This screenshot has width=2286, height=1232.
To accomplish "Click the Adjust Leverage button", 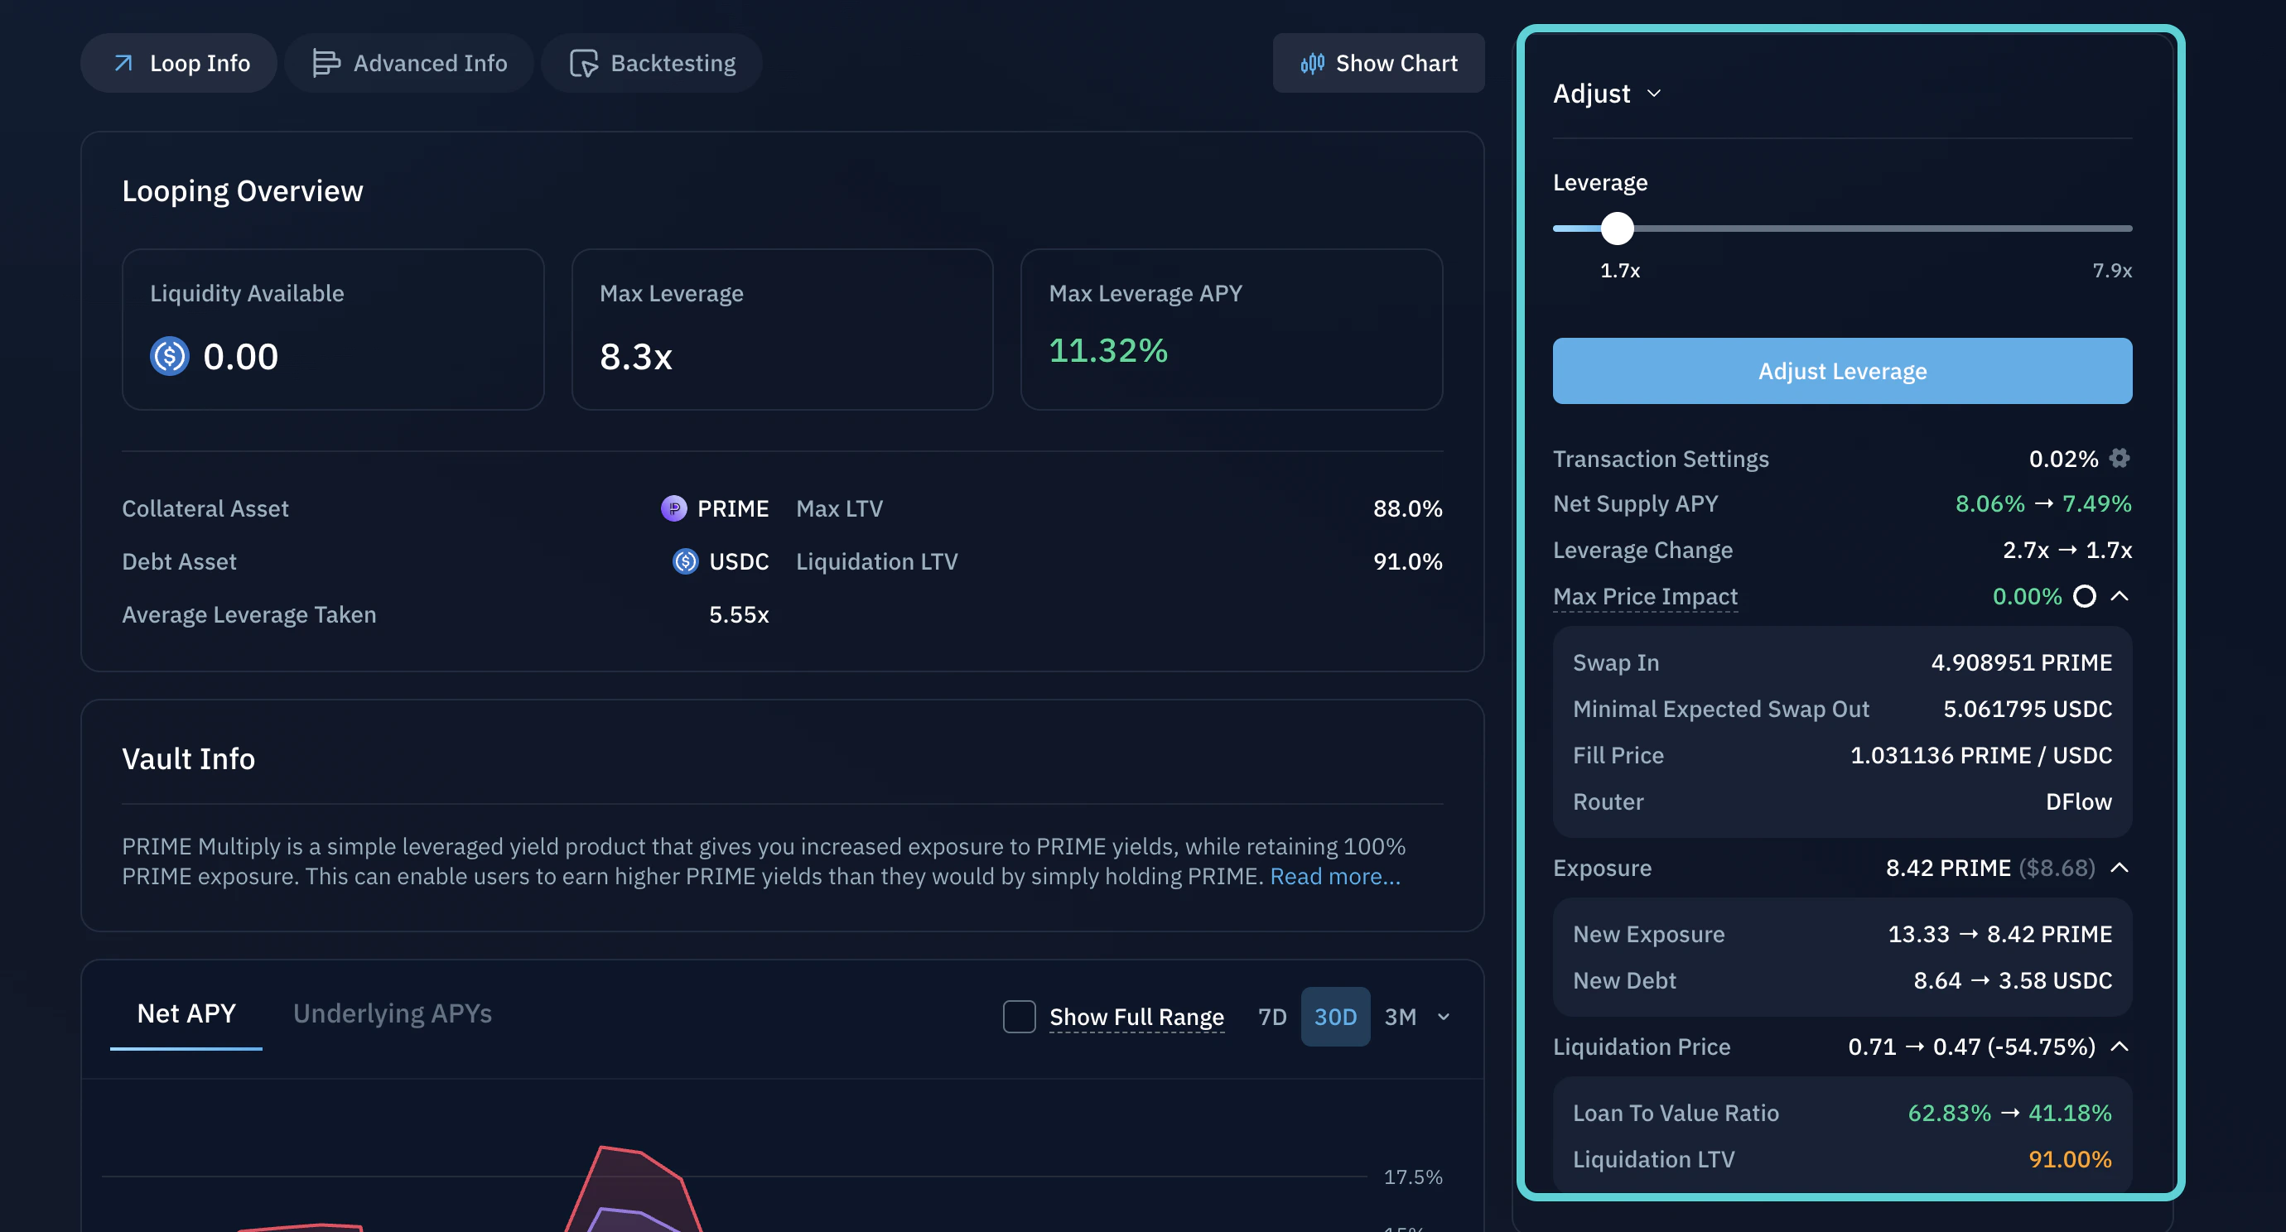I will coord(1842,371).
